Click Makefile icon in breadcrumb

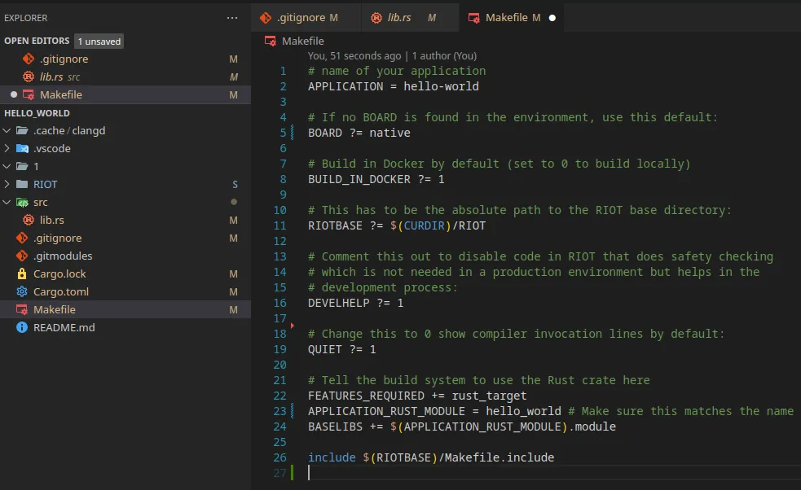271,41
